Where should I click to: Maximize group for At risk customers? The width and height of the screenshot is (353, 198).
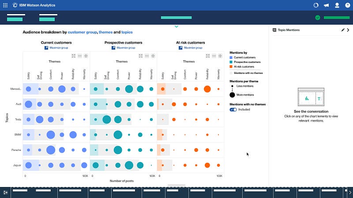(x=191, y=48)
